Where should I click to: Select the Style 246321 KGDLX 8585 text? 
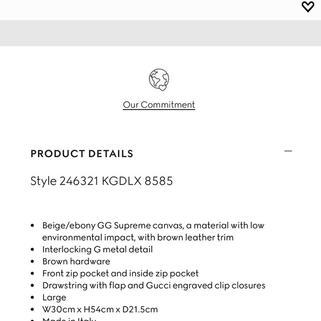click(101, 181)
